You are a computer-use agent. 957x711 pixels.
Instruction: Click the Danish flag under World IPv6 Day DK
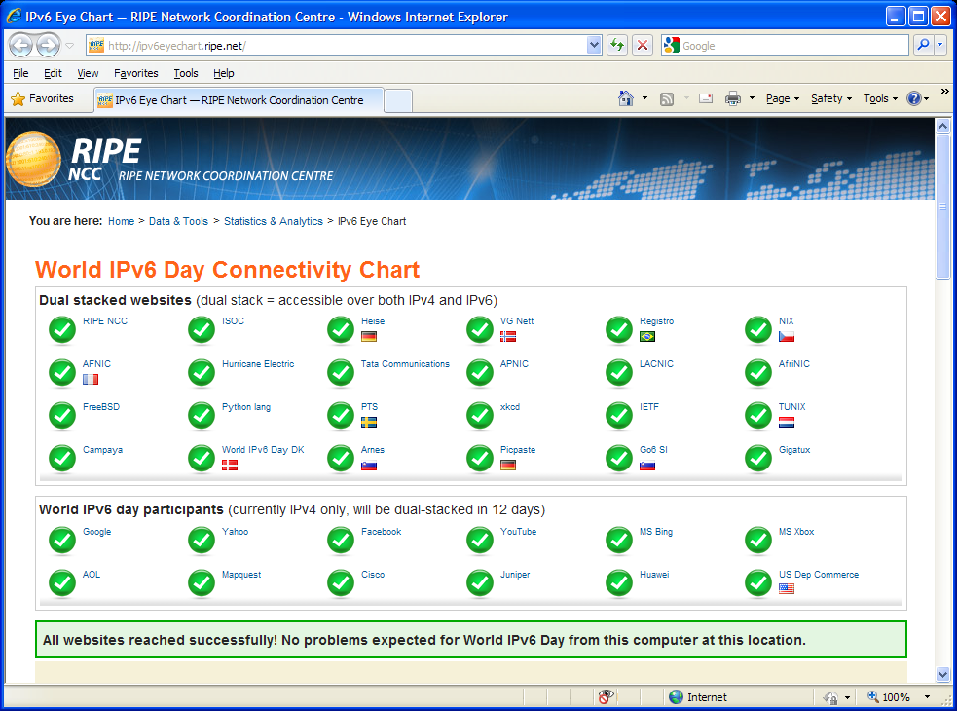pos(230,466)
